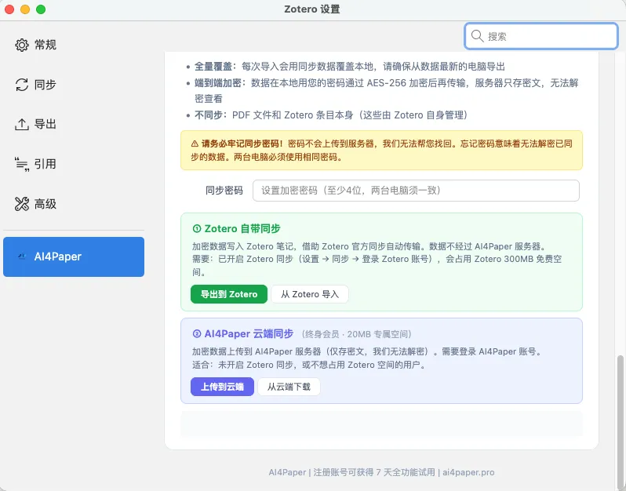
Task: Select the AI4Paper settings pane
Action: (x=74, y=256)
